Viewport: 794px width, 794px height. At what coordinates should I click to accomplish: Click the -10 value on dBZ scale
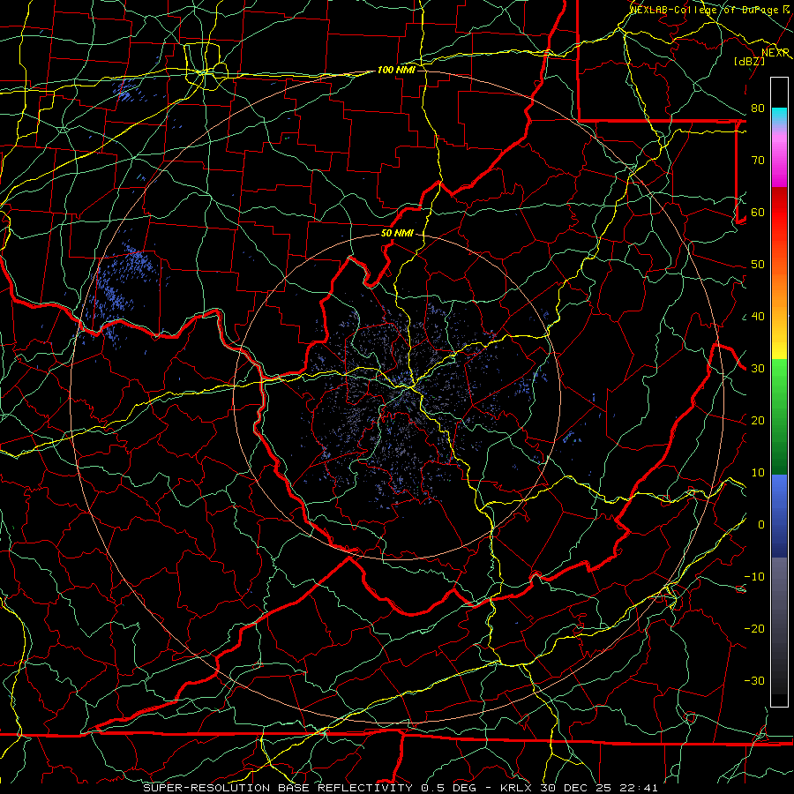point(754,577)
